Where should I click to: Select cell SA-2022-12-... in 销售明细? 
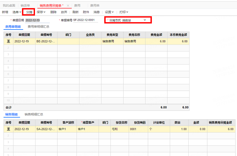(x=46, y=129)
